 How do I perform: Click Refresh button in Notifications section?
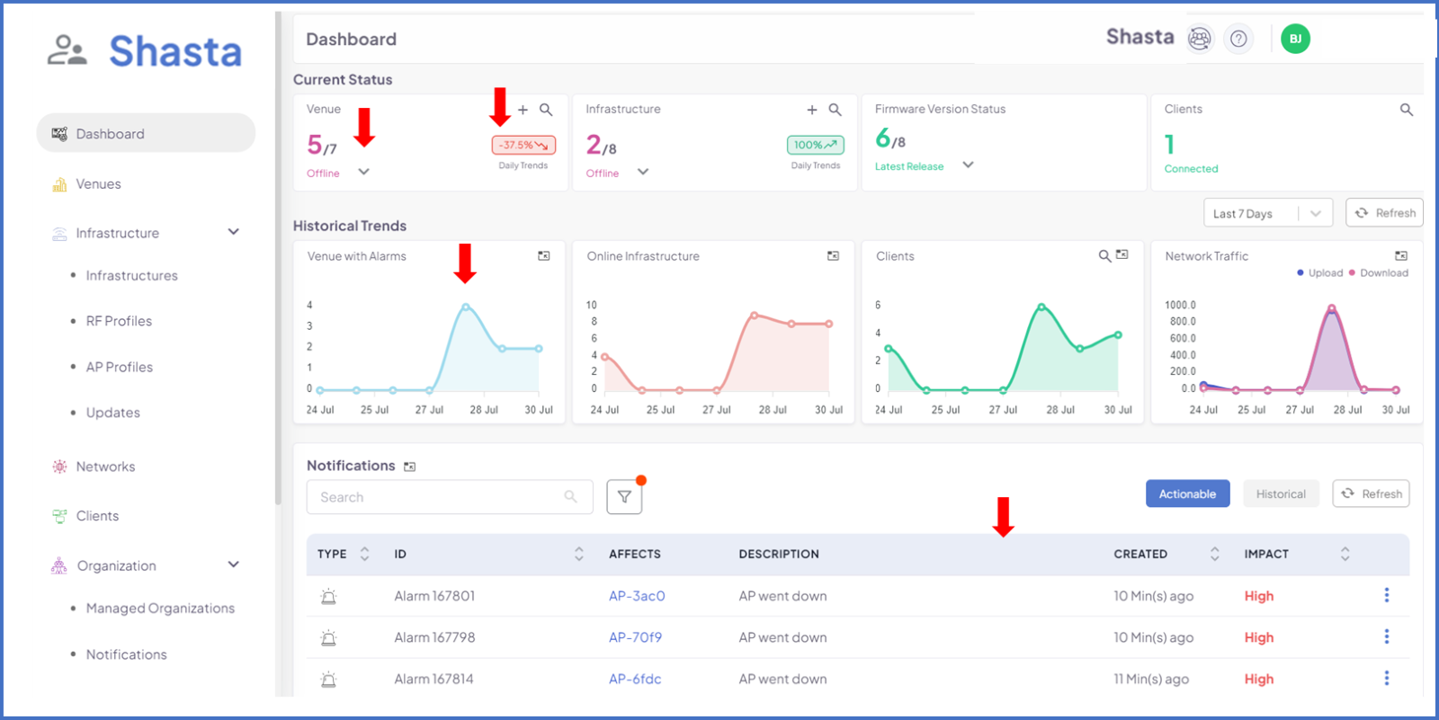[1371, 493]
